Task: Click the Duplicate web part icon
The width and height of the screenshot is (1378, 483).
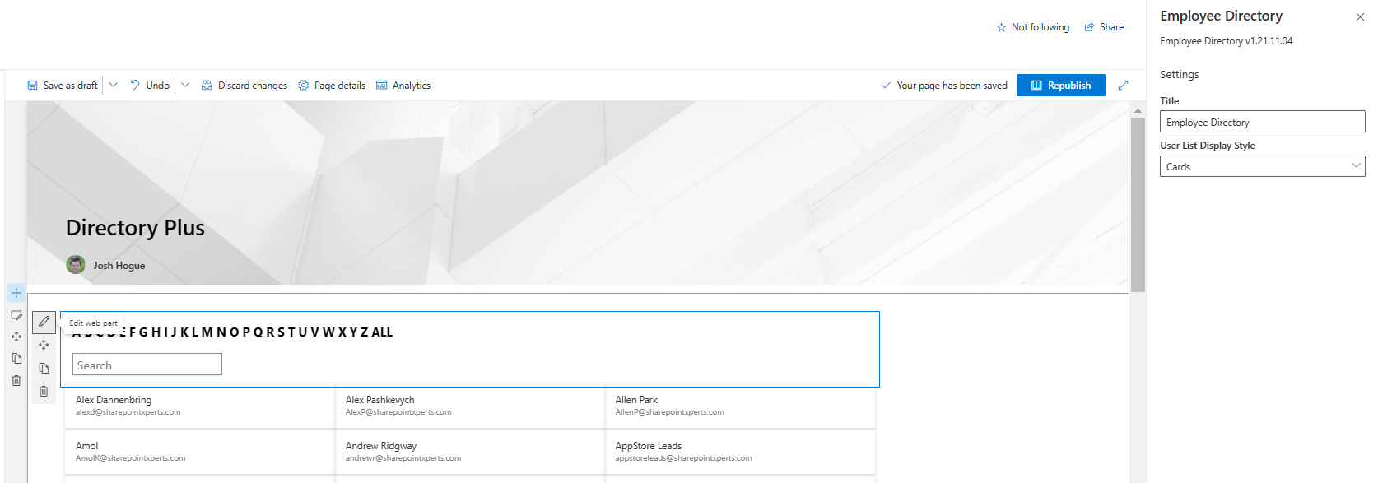Action: click(44, 368)
